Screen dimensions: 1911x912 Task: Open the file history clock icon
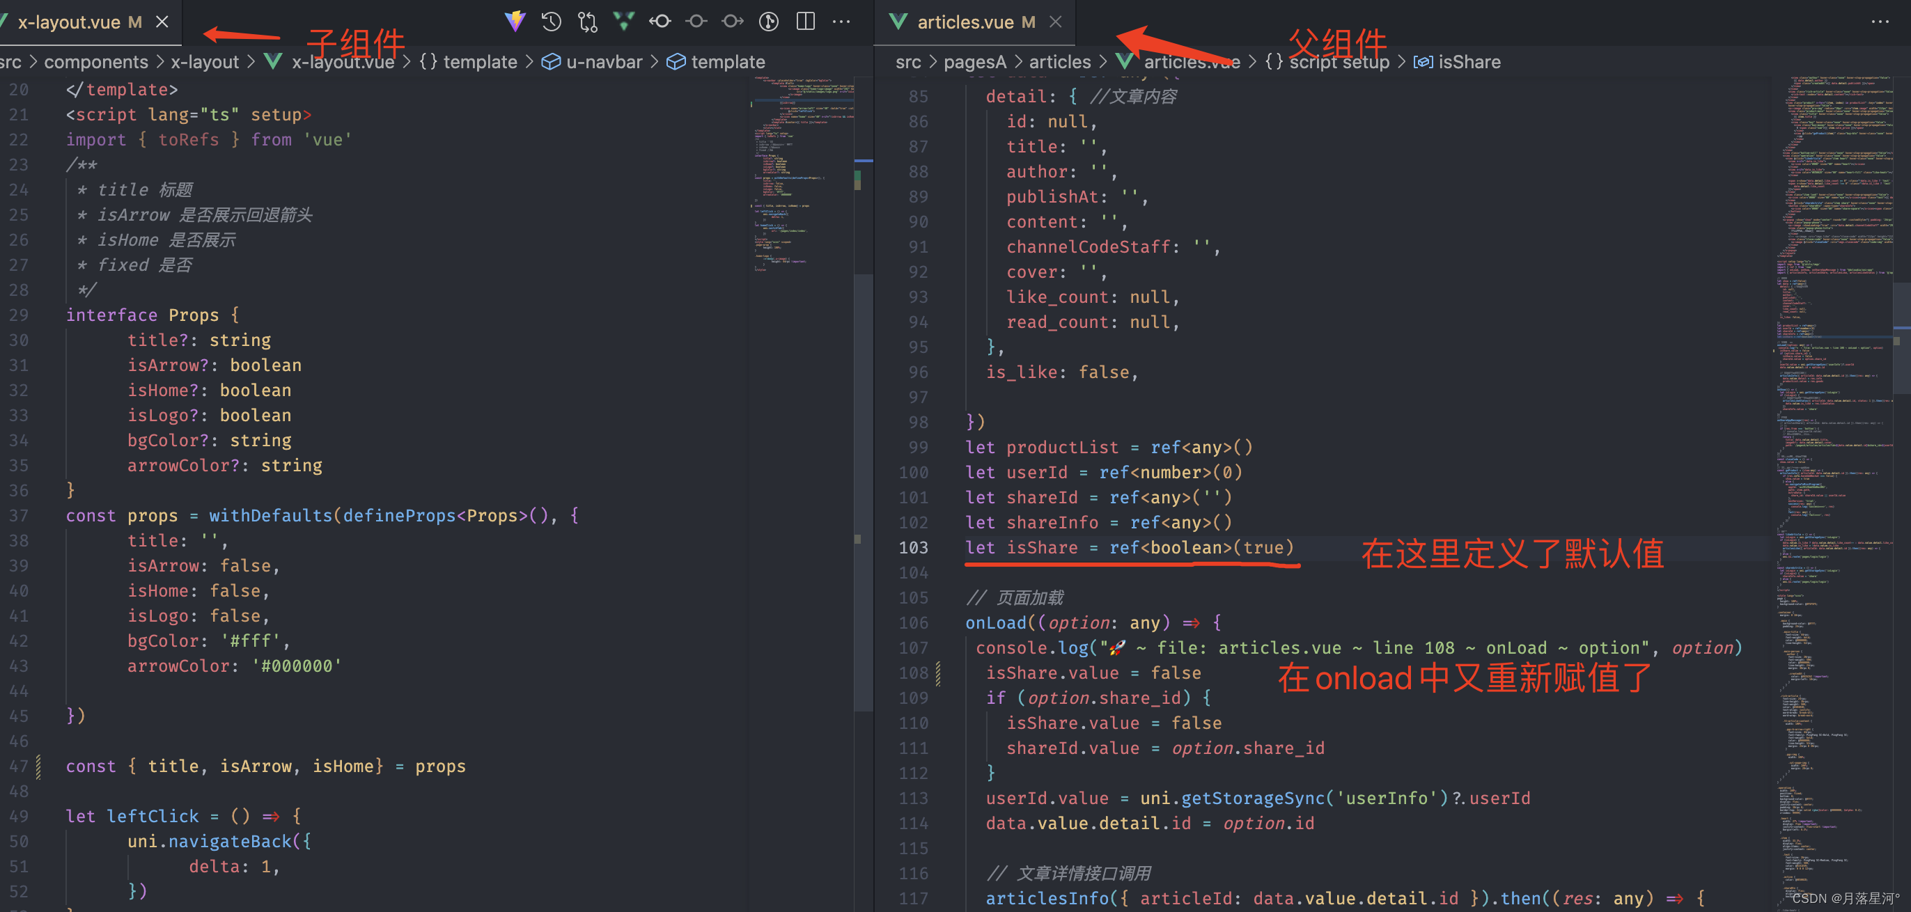[x=551, y=22]
